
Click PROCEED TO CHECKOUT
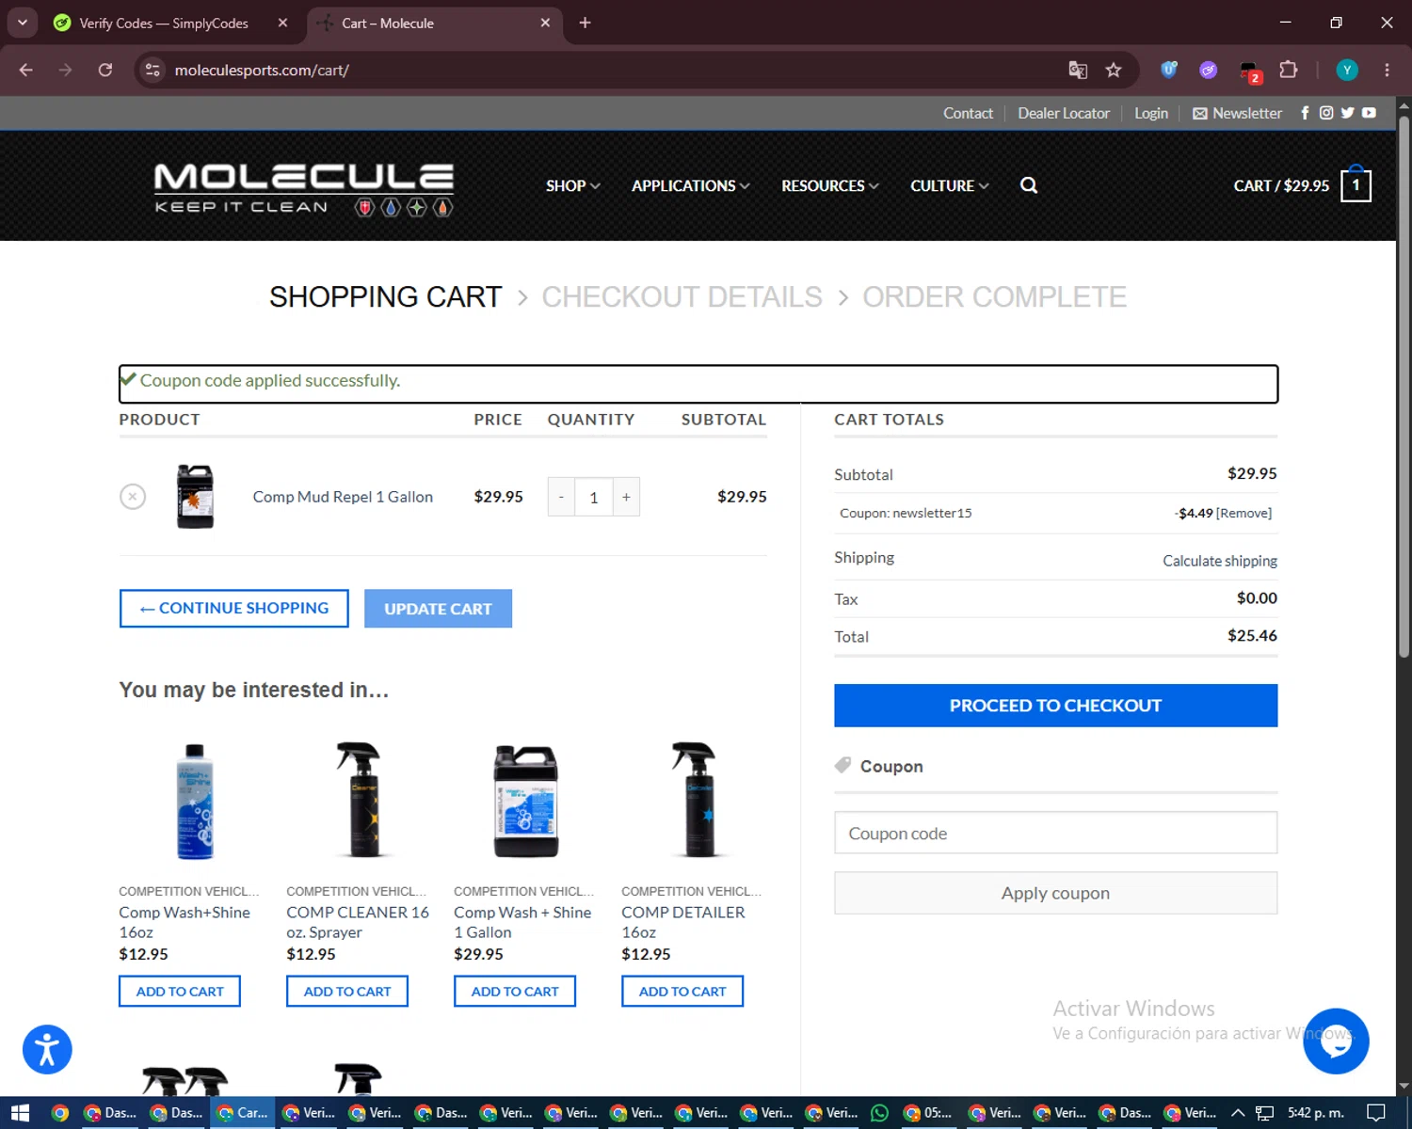(x=1055, y=706)
